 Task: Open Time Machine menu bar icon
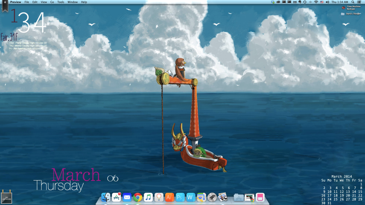pyautogui.click(x=305, y=2)
